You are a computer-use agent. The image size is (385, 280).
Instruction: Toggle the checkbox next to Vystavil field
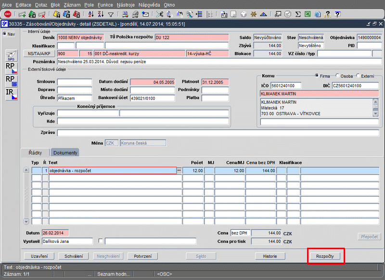coord(101,241)
